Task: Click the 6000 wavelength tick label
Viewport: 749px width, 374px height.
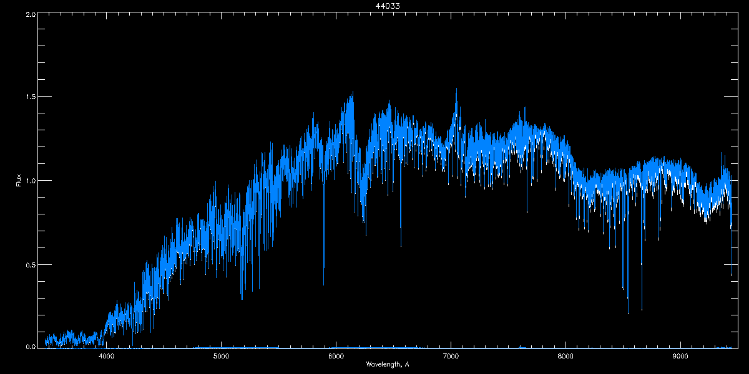Action: (336, 356)
